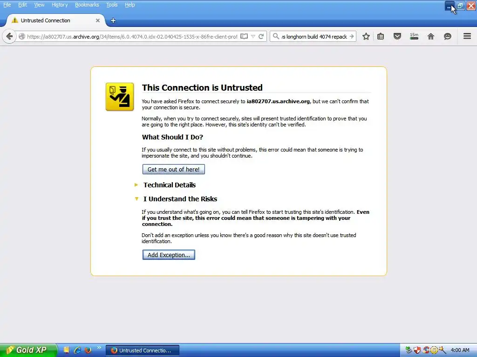The image size is (477, 357).
Task: Go to the Home page icon
Action: (x=431, y=36)
